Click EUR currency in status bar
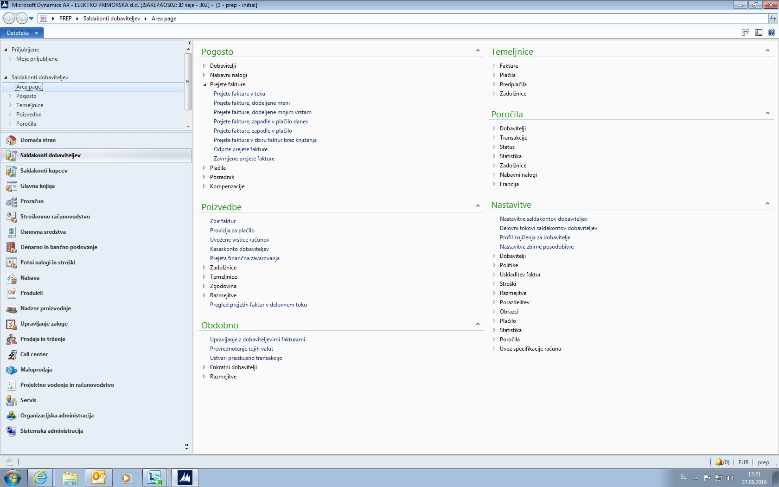Screen dimensions: 779x487 743,462
